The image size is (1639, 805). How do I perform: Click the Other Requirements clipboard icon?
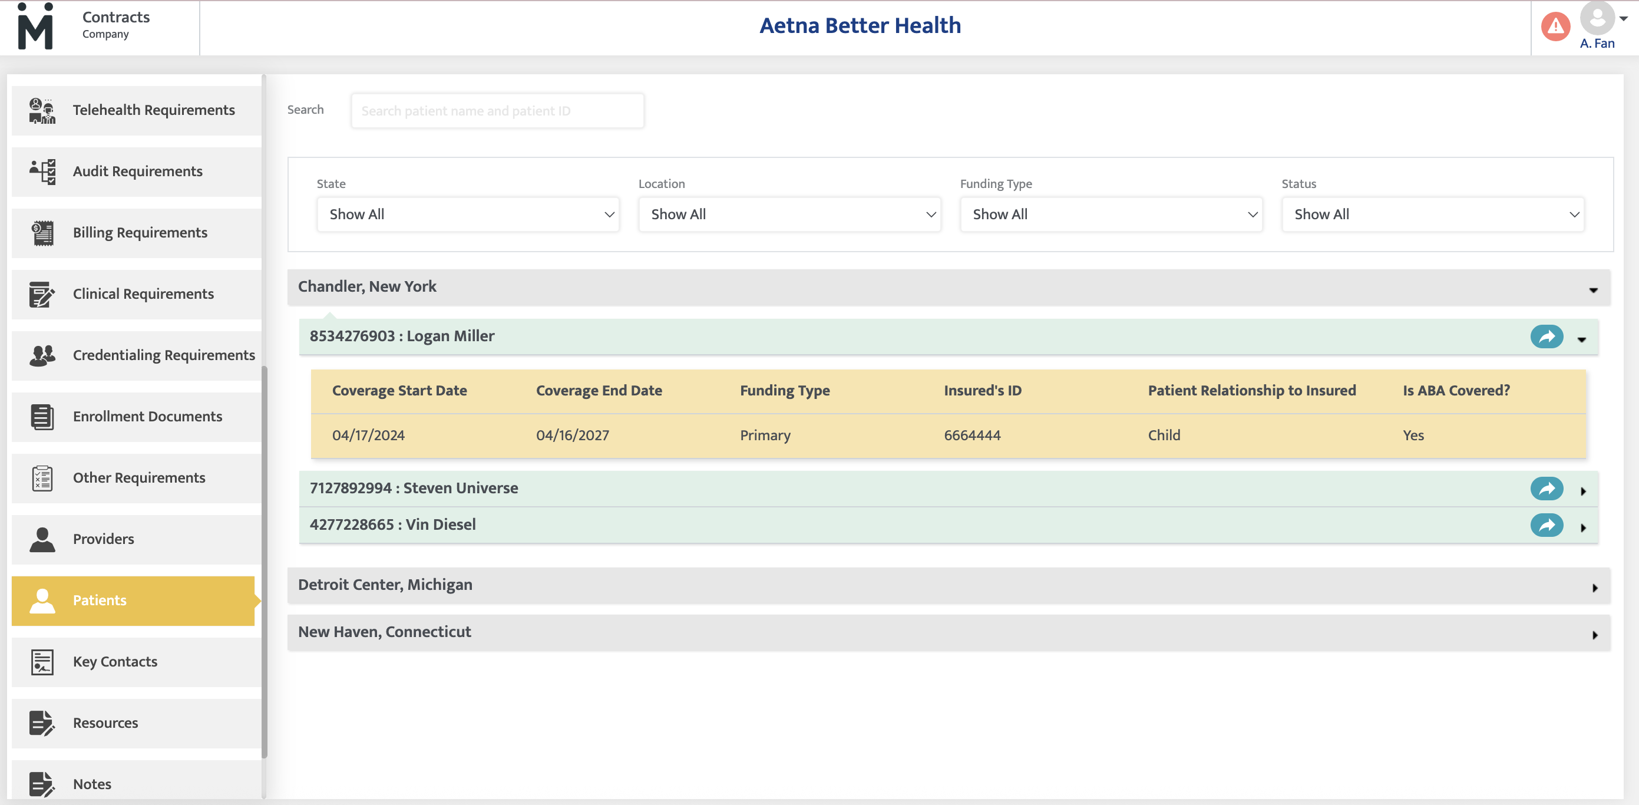(x=42, y=478)
